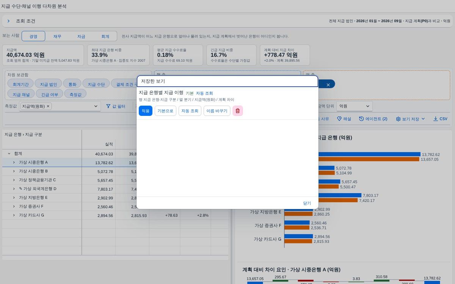
Task: Expand 가상 증권사 F row
Action: (x=14, y=206)
